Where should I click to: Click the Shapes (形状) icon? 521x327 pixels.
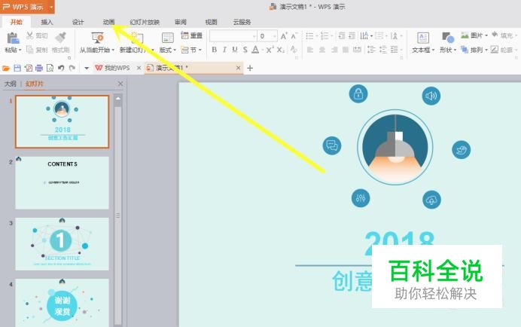[448, 38]
